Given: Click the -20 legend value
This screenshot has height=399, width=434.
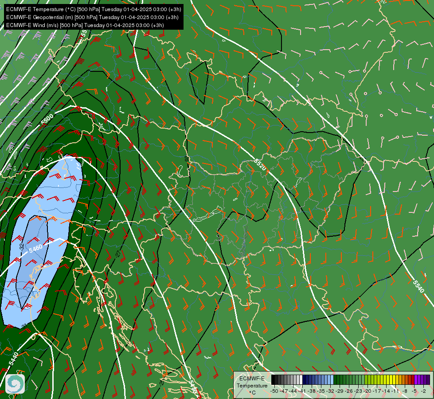Looking at the screenshot, I should pyautogui.click(x=368, y=391).
